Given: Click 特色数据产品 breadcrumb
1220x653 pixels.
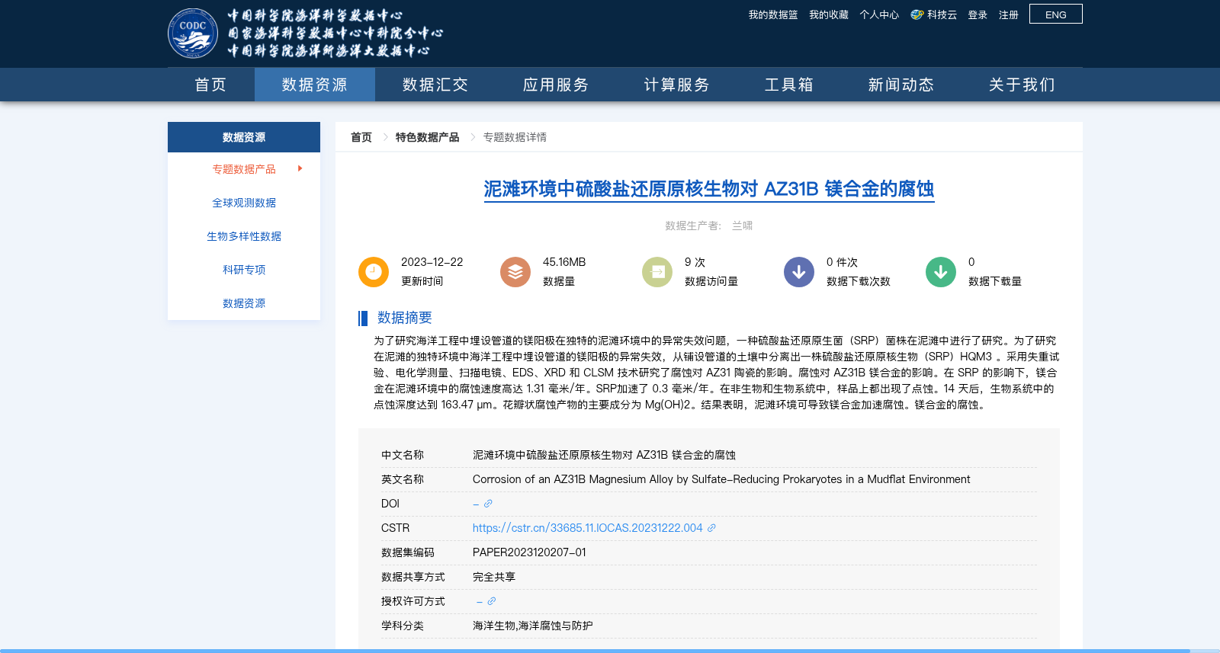Looking at the screenshot, I should (x=427, y=137).
